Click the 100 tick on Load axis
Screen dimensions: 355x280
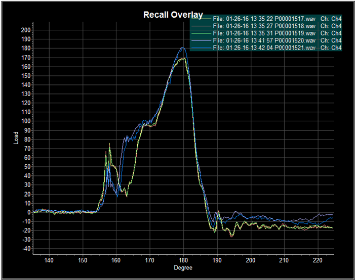point(25,121)
